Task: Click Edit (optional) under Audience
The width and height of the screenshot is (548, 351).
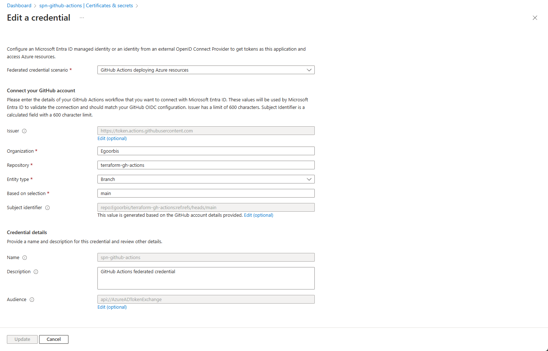Action: 112,307
